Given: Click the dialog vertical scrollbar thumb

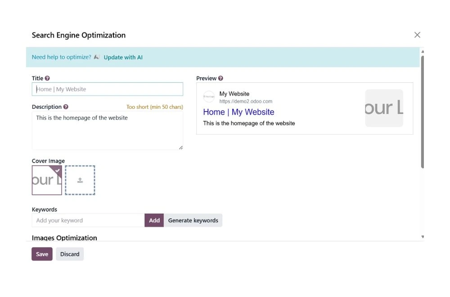Looking at the screenshot, I should (423, 112).
